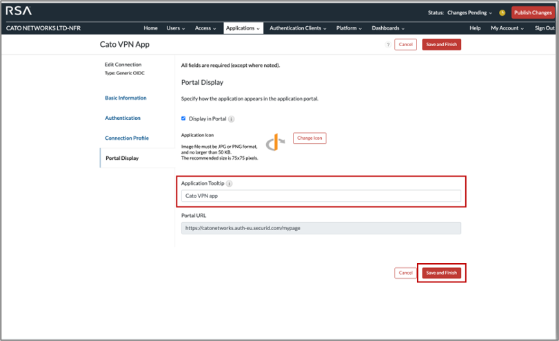The height and width of the screenshot is (341, 559).
Task: Select the Portal Display step
Action: pyautogui.click(x=122, y=158)
